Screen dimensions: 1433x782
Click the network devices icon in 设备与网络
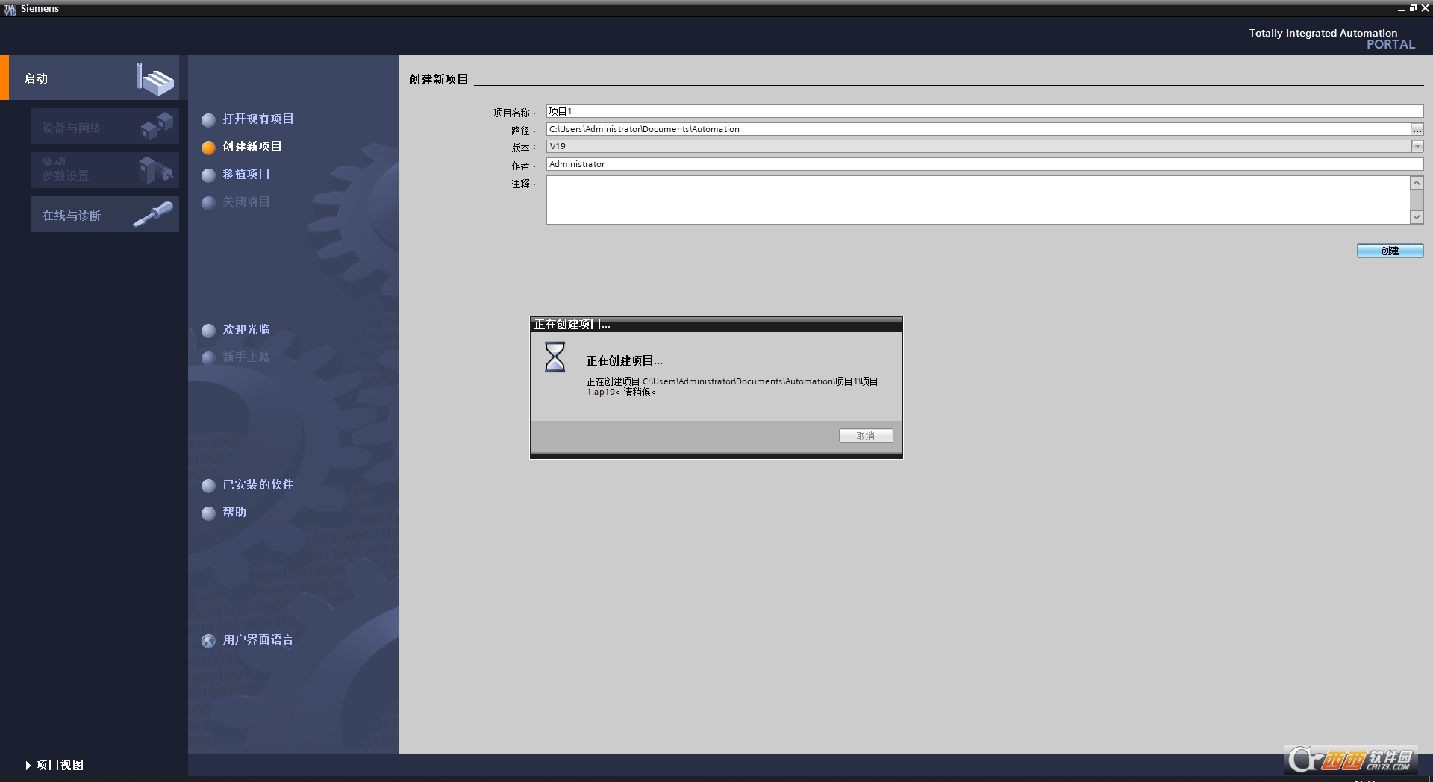tap(157, 125)
